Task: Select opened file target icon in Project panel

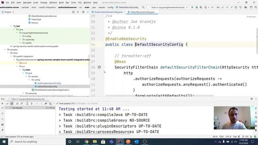Action: point(73,12)
